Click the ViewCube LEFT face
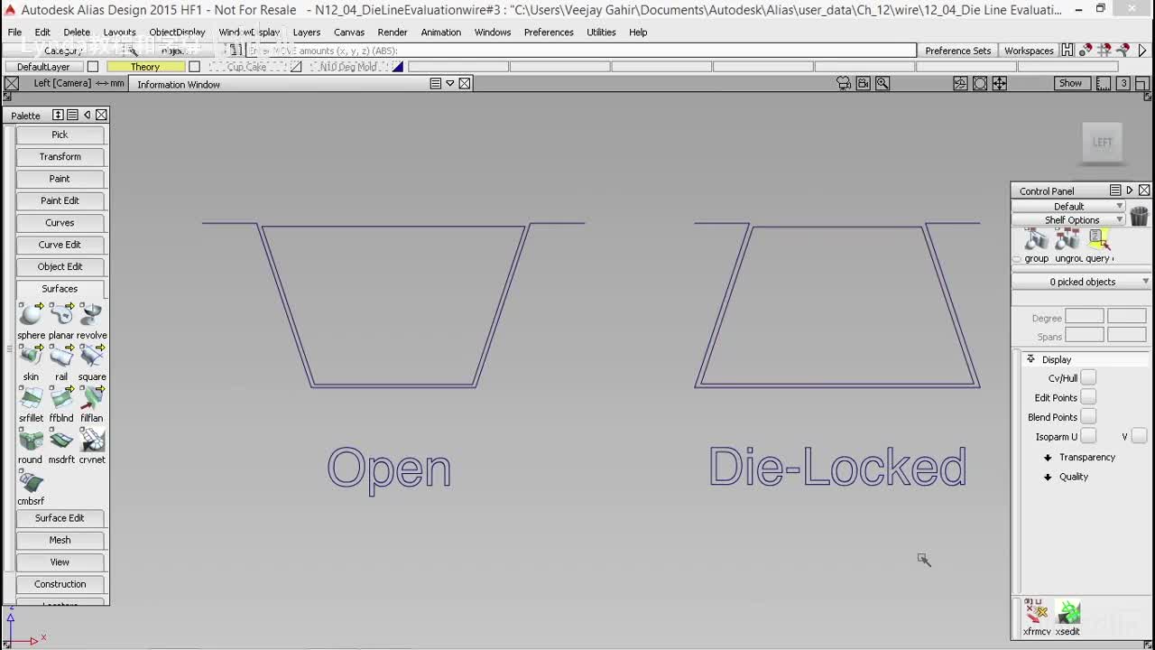The height and width of the screenshot is (650, 1155). pyautogui.click(x=1103, y=142)
